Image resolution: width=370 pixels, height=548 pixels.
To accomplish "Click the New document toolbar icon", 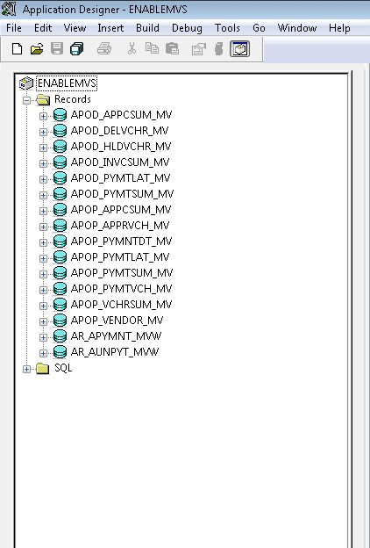I will (18, 49).
